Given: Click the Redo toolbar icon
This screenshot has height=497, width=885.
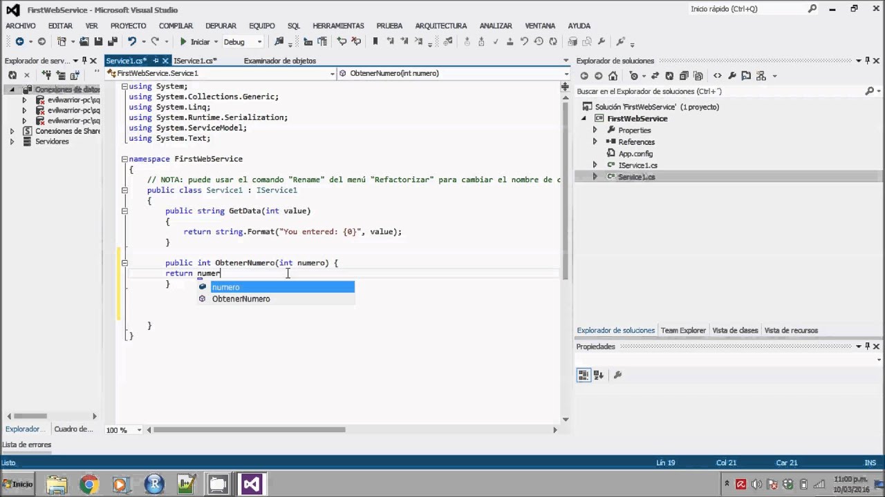Looking at the screenshot, I should (x=155, y=41).
